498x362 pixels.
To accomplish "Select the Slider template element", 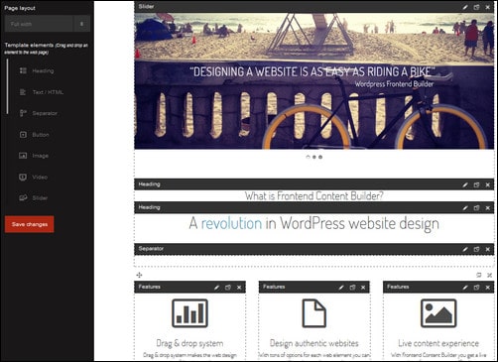I will point(33,198).
